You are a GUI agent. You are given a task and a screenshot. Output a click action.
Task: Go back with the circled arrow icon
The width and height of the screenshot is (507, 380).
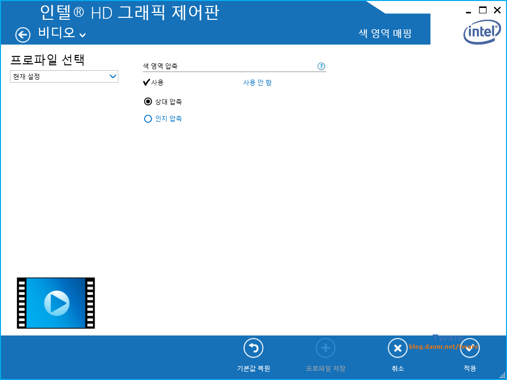tap(23, 35)
